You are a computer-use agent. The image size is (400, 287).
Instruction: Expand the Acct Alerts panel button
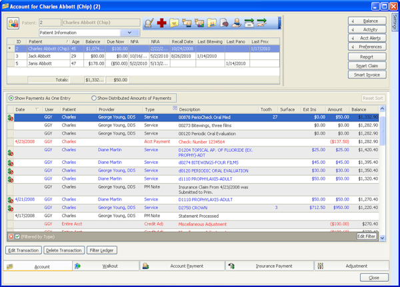click(367, 39)
